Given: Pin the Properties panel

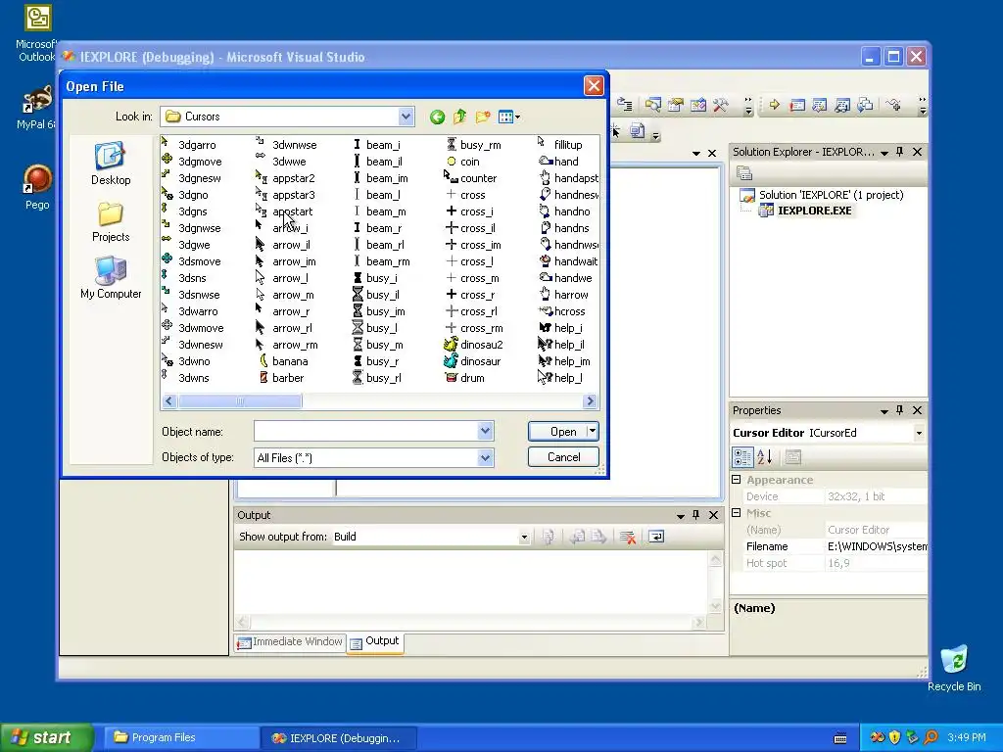Looking at the screenshot, I should pyautogui.click(x=900, y=410).
